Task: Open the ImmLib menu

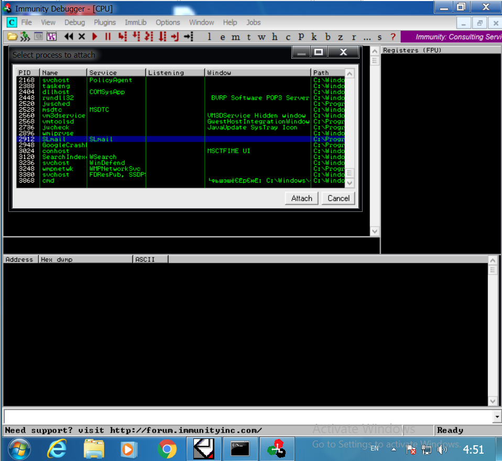Action: (136, 23)
